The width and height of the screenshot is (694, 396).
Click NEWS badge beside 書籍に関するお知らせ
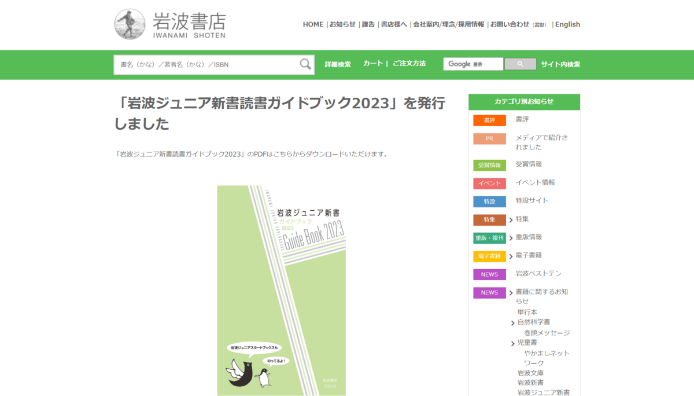(x=489, y=293)
